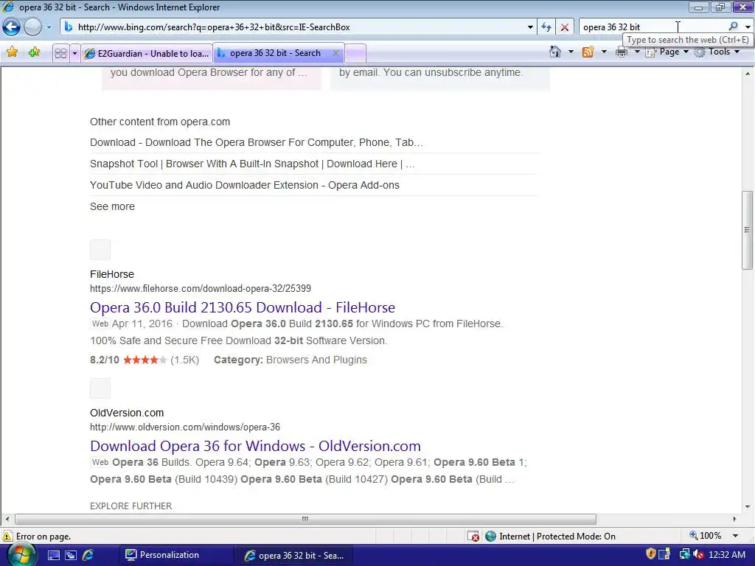Switch to the E2Guardian tab

coord(147,53)
